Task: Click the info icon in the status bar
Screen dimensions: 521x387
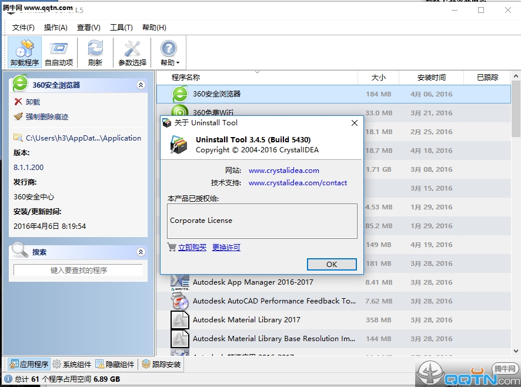Action: [x=8, y=379]
